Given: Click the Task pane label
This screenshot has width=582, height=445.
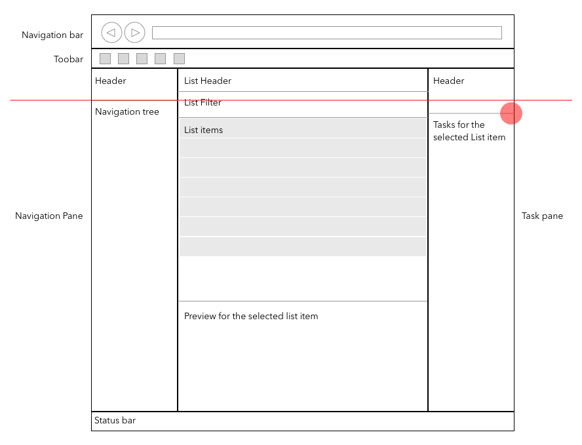Looking at the screenshot, I should click(x=542, y=216).
